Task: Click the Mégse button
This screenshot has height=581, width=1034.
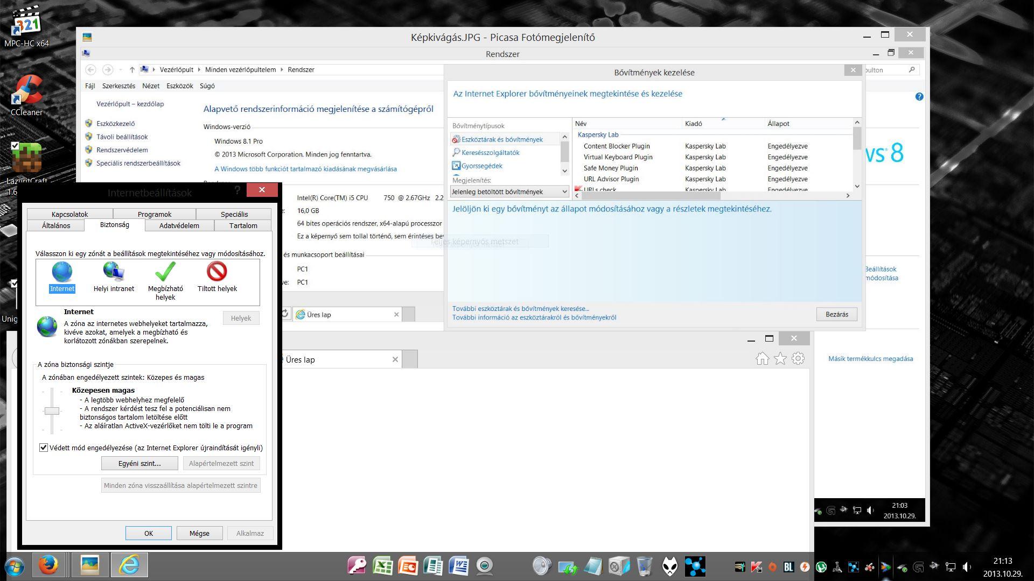Action: 199,533
